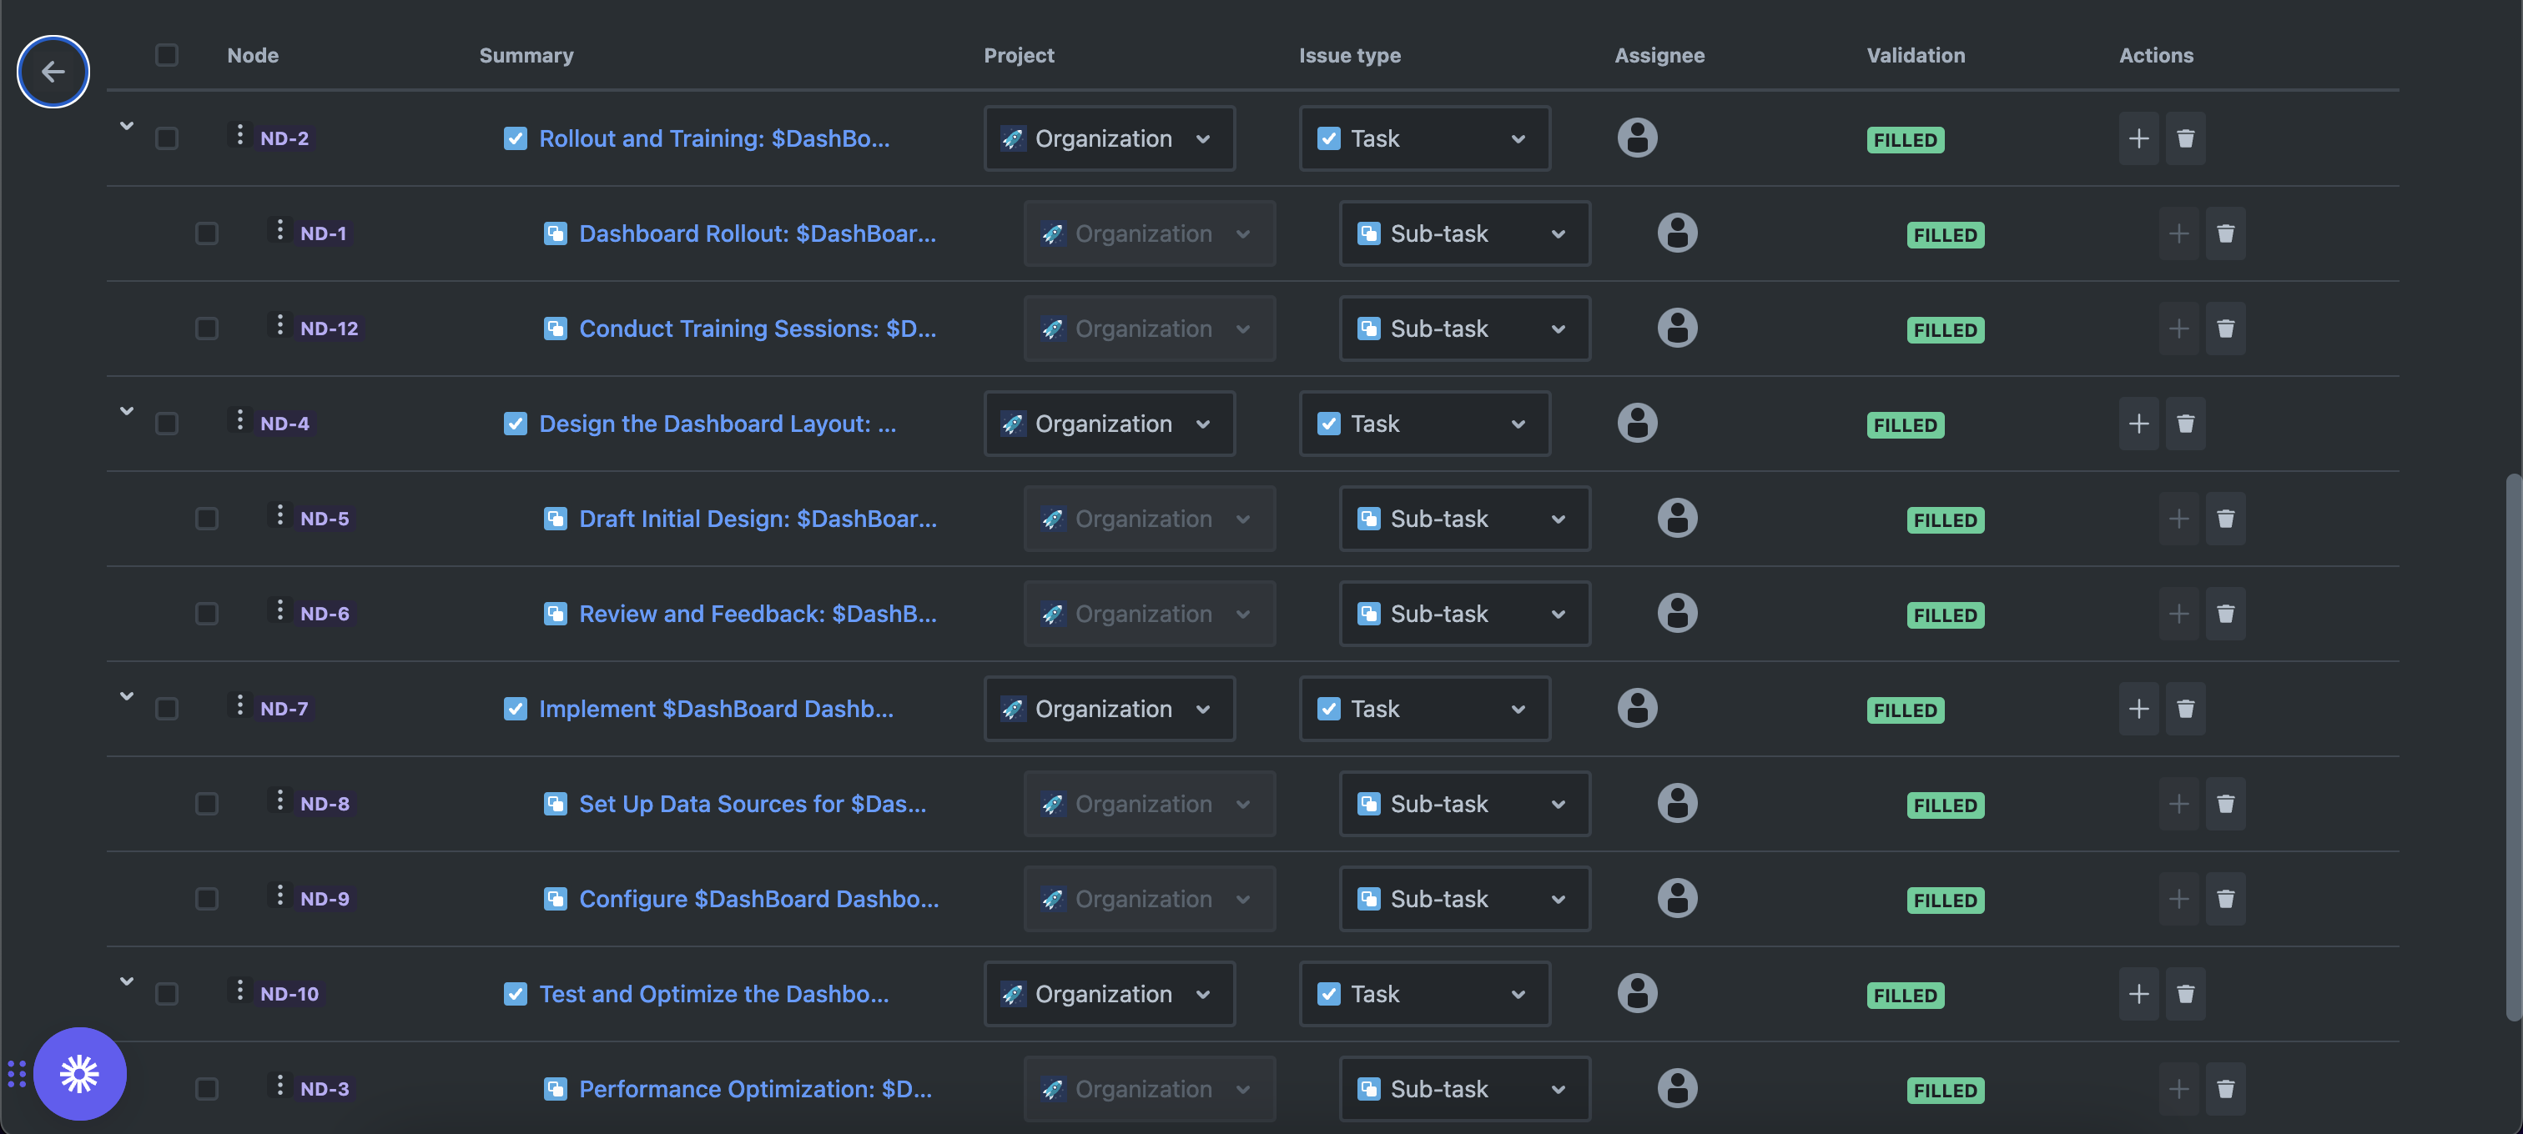Set assignee avatar for ND-5 row
The width and height of the screenshot is (2523, 1134).
[x=1677, y=518]
